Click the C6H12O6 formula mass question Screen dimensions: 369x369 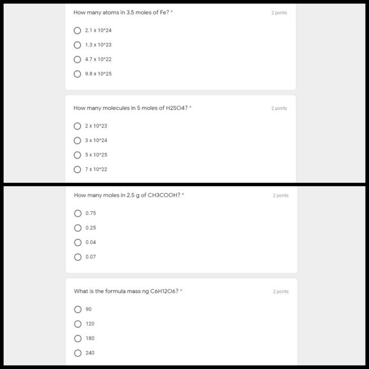[x=126, y=291]
